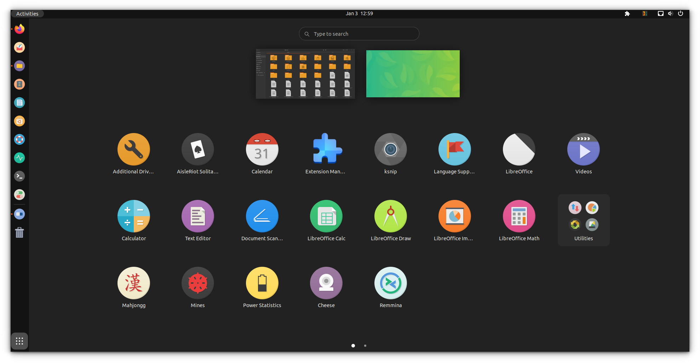Launch the Mahjongg game
The image size is (700, 363).
[x=133, y=283]
